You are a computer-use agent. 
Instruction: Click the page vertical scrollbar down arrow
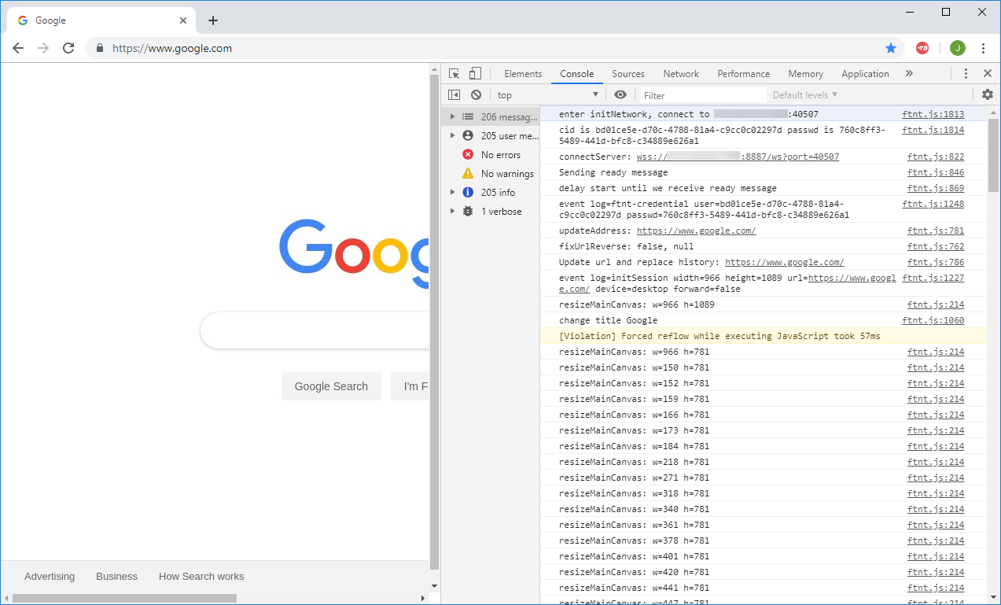click(434, 585)
